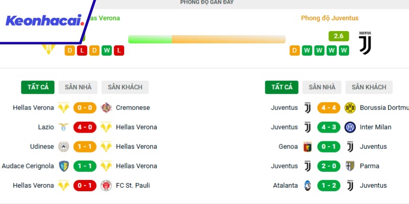The image size is (409, 204).
Task: Click the Parma team crest icon
Action: [x=350, y=166]
